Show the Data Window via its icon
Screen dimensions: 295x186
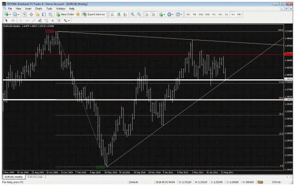coord(31,15)
